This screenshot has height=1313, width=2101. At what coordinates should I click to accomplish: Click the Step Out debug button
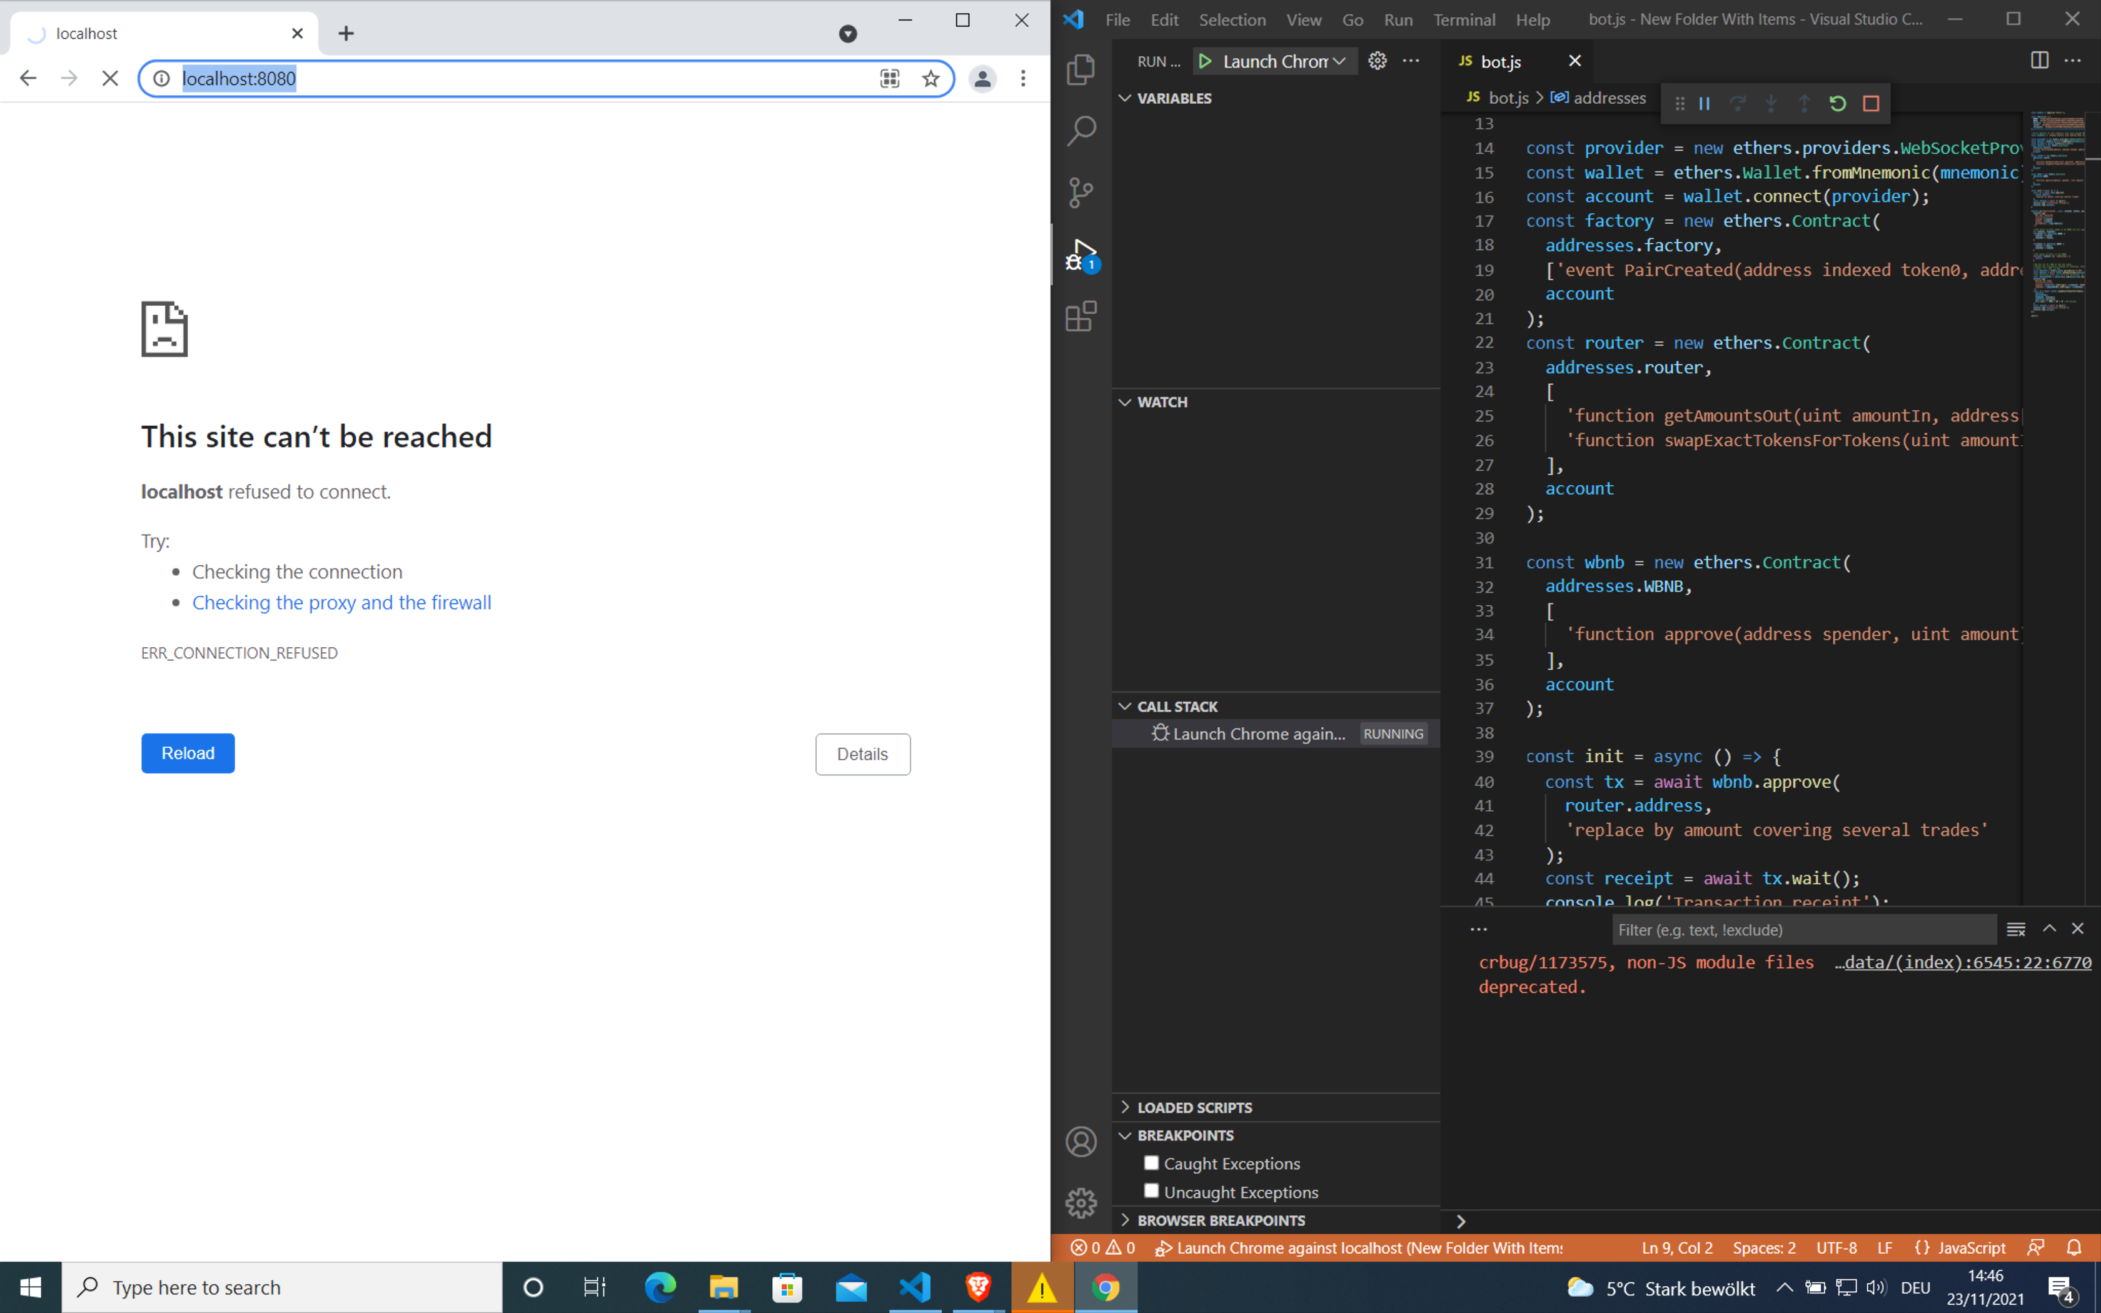pos(1804,103)
